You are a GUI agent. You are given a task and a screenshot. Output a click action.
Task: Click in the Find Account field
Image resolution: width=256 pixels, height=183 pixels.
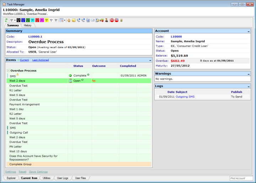coord(241,178)
